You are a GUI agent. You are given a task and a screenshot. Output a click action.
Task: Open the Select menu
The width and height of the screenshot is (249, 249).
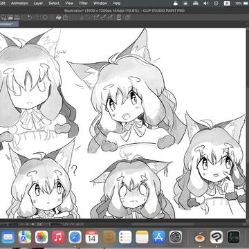click(x=54, y=3)
